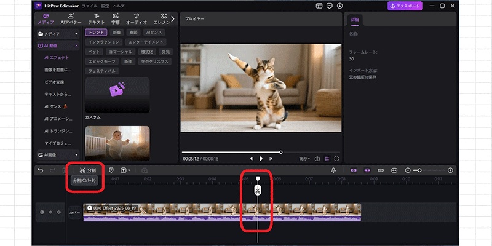Select the ペット filter tag
Image resolution: width=492 pixels, height=246 pixels.
coord(94,52)
